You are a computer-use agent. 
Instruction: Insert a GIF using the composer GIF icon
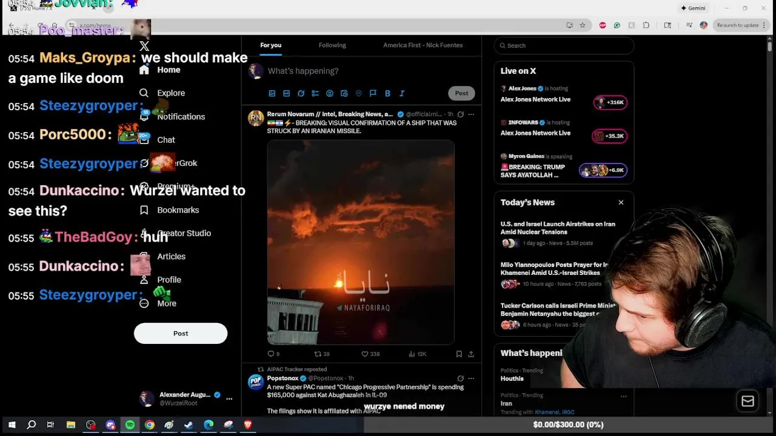click(x=286, y=93)
